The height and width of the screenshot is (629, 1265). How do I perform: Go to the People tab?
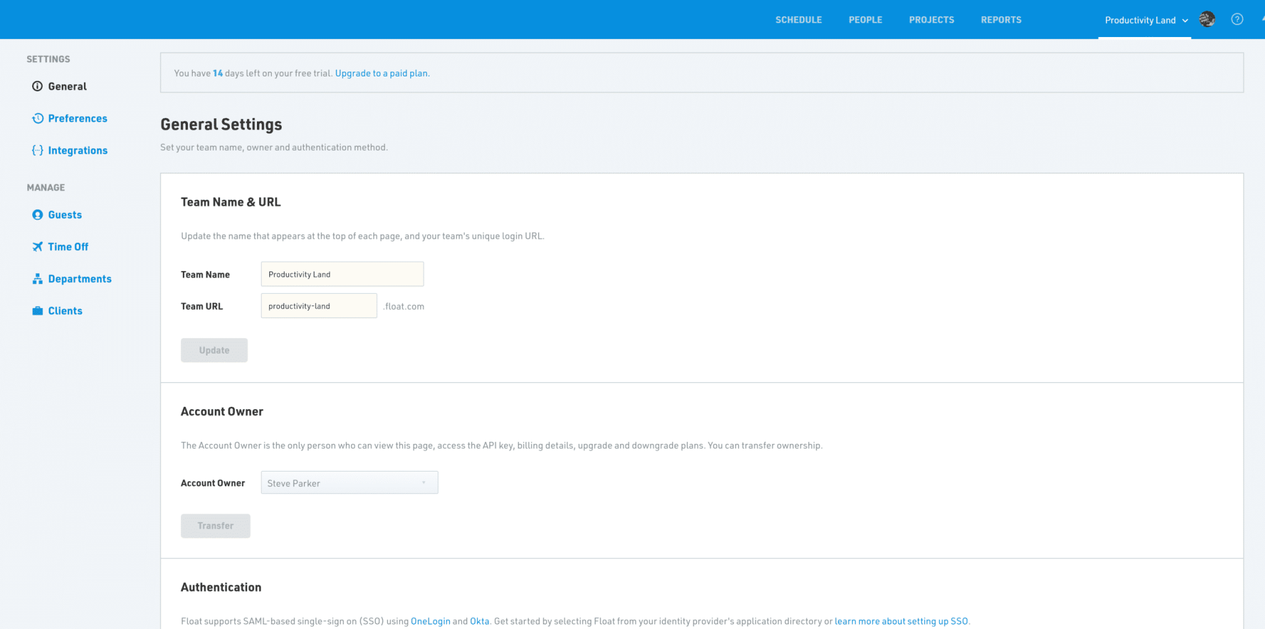pyautogui.click(x=865, y=19)
